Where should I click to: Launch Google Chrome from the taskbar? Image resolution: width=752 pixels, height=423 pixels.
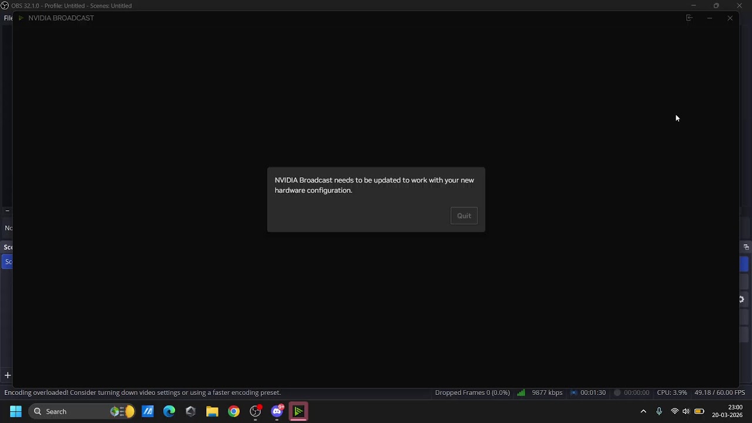pos(234,411)
